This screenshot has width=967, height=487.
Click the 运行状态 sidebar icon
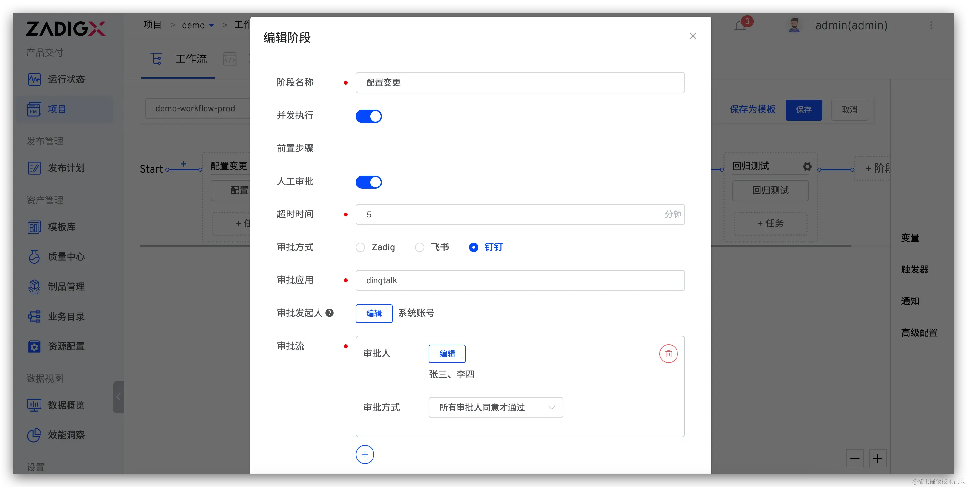[34, 79]
